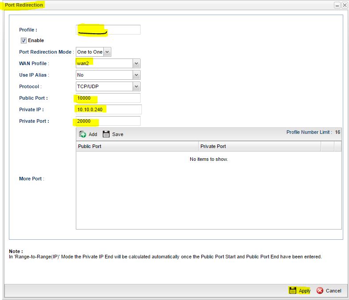349x300 pixels.
Task: Open the Port Redirection Mode dropdown
Action: (x=107, y=52)
